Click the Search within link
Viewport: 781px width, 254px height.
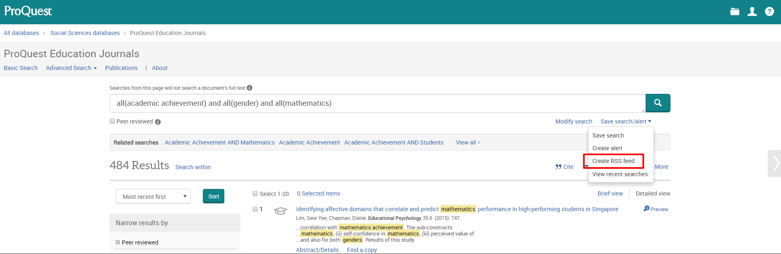[193, 167]
